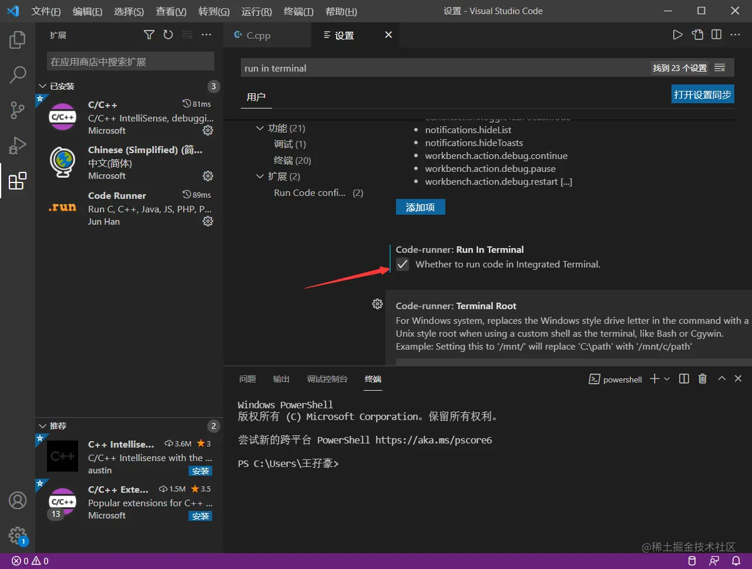
Task: Collapse the 推荐 extensions section
Action: (x=42, y=426)
